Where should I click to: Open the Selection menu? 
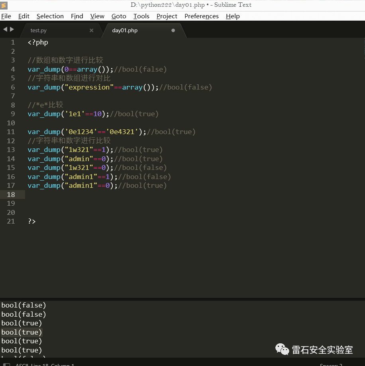click(x=50, y=16)
